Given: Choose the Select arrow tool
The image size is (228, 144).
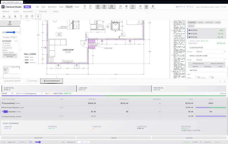Looking at the screenshot, I should (x=140, y=7).
